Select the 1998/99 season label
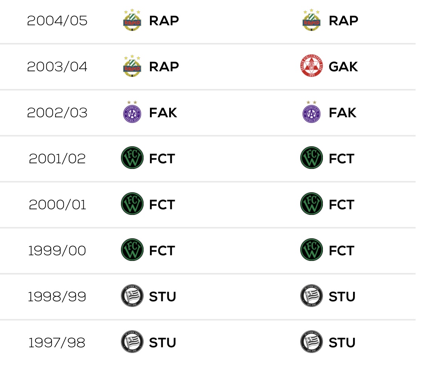The width and height of the screenshot is (425, 365). point(57,296)
